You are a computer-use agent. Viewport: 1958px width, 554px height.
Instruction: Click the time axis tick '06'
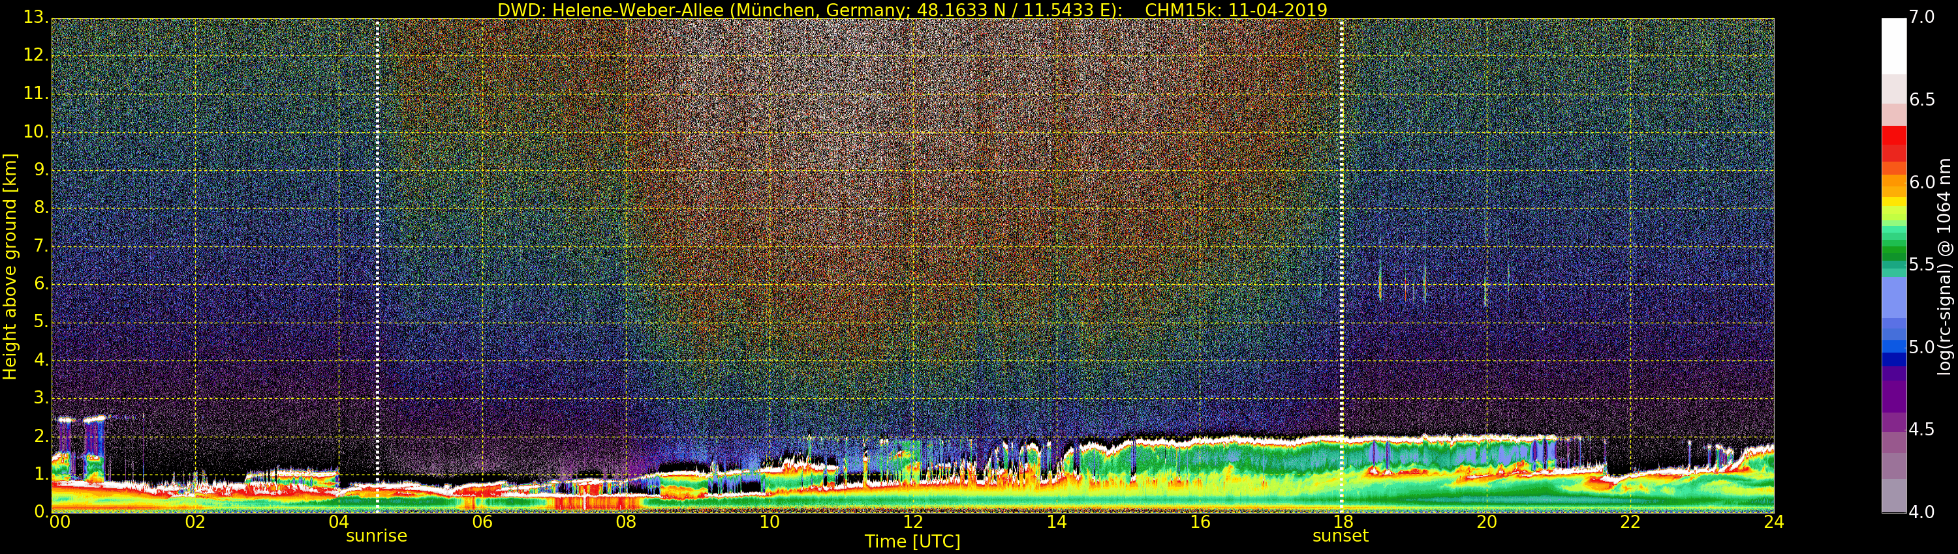482,522
